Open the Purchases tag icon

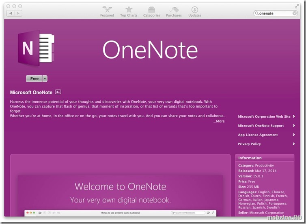click(174, 9)
